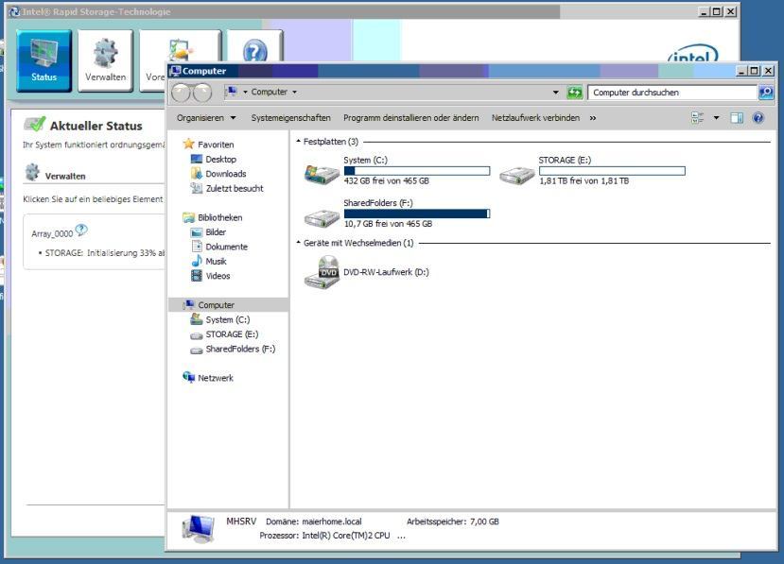Click the Array_0000 help bubble icon

tap(81, 230)
